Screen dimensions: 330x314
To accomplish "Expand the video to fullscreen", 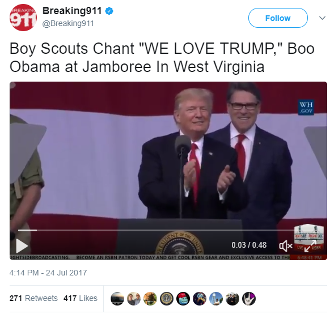I will [310, 245].
